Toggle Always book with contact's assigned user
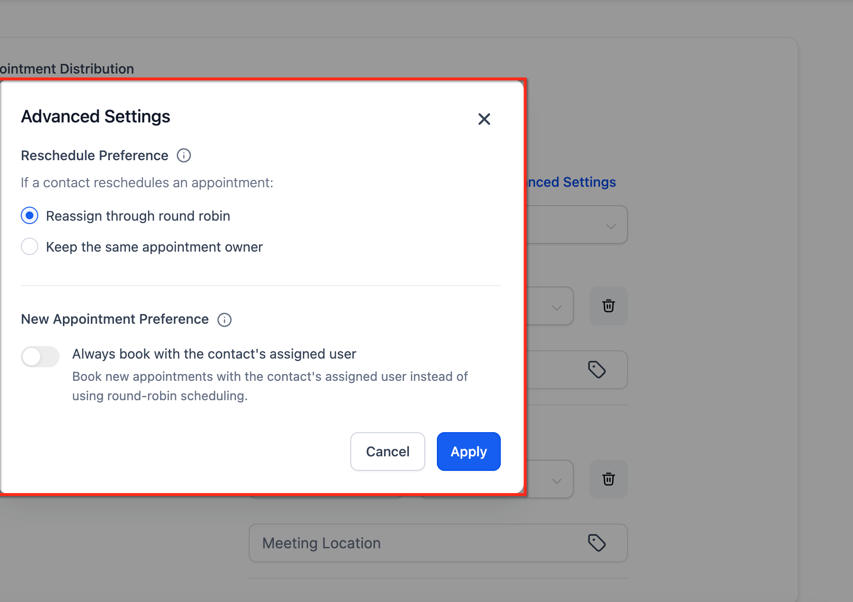The width and height of the screenshot is (853, 602). [x=40, y=357]
